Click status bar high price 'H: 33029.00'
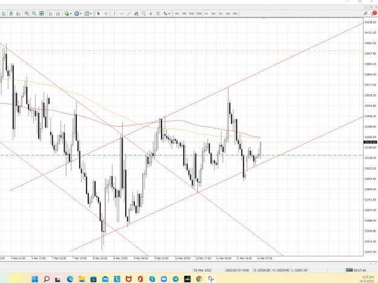378x283 pixels. click(x=281, y=270)
